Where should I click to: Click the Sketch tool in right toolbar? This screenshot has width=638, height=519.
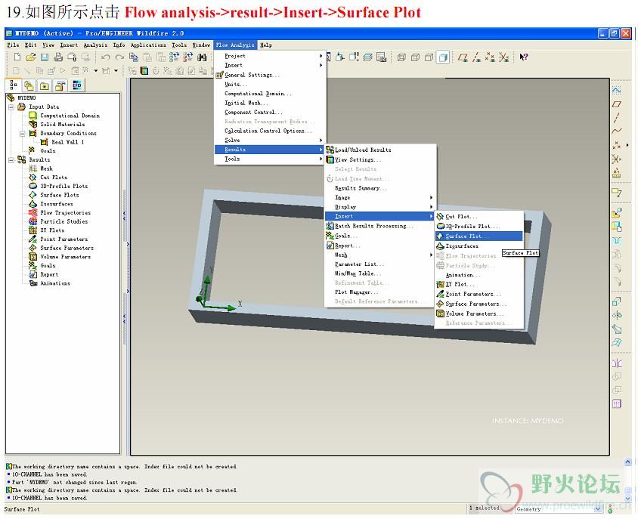(616, 91)
